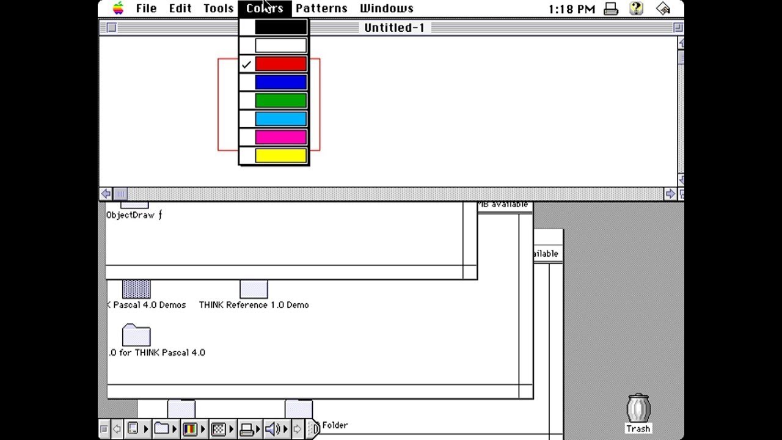Open the File menu
The height and width of the screenshot is (440, 782).
(146, 9)
